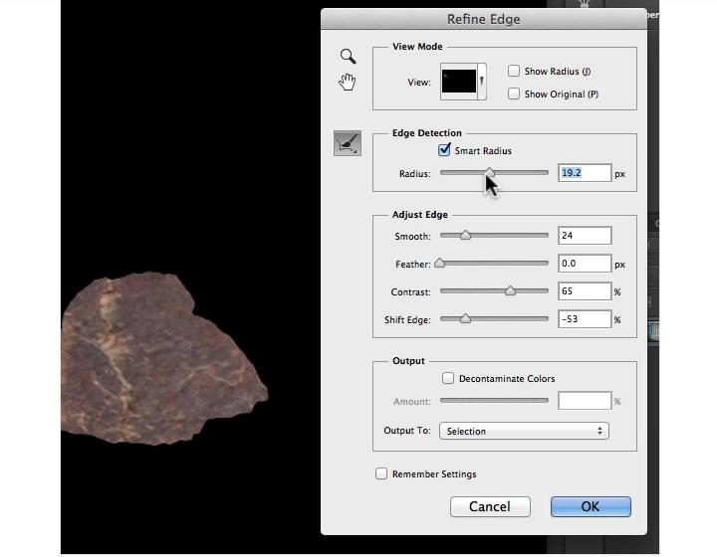This screenshot has height=557, width=717.
Task: Select the Hand pan tool
Action: coord(348,83)
